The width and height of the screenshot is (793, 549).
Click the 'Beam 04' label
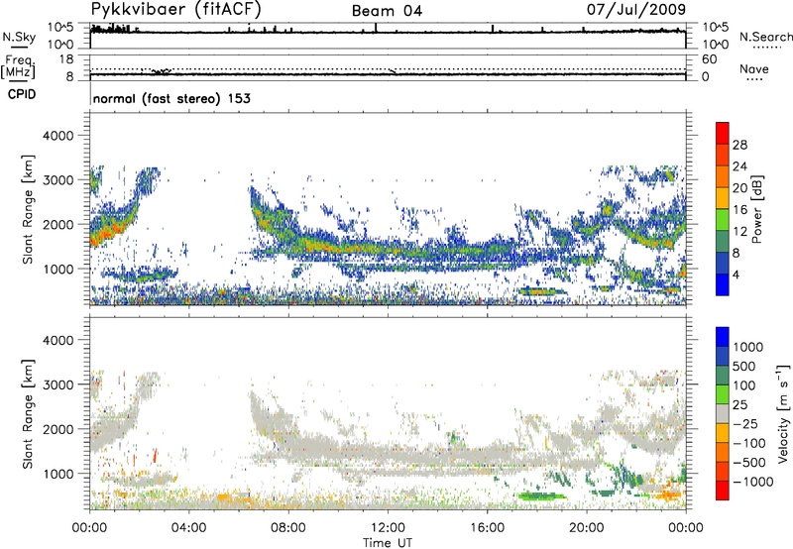387,11
